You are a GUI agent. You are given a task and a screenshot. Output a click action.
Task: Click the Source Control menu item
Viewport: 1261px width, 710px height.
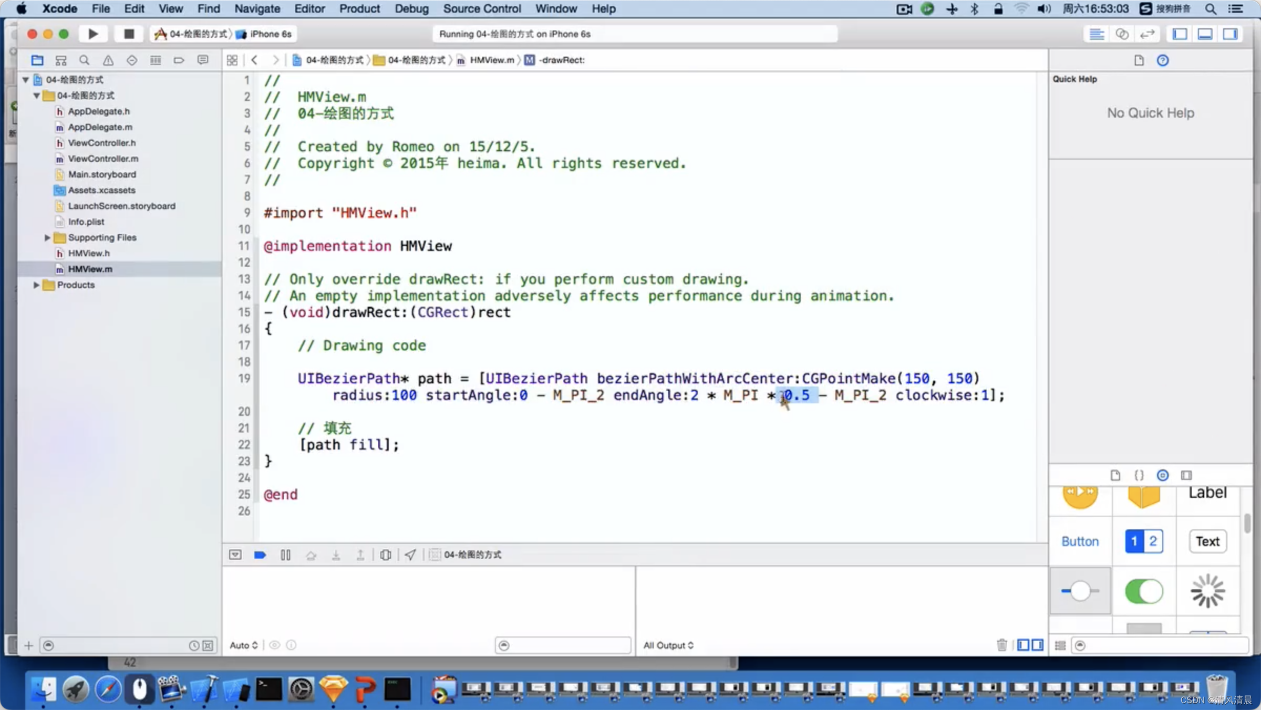click(x=481, y=8)
